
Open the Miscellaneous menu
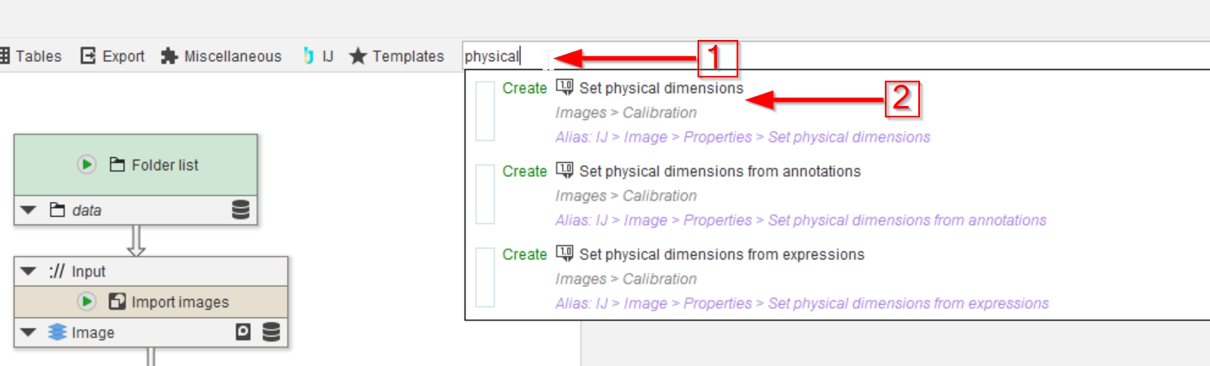pyautogui.click(x=221, y=56)
